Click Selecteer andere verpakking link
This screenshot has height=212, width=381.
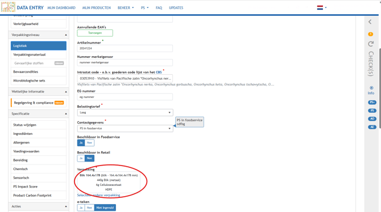pyautogui.click(x=98, y=195)
